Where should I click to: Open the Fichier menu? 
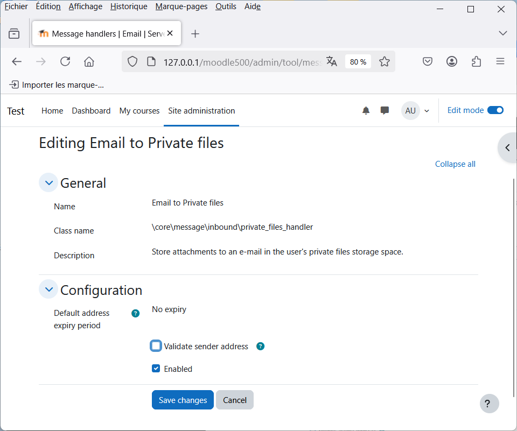coord(16,6)
